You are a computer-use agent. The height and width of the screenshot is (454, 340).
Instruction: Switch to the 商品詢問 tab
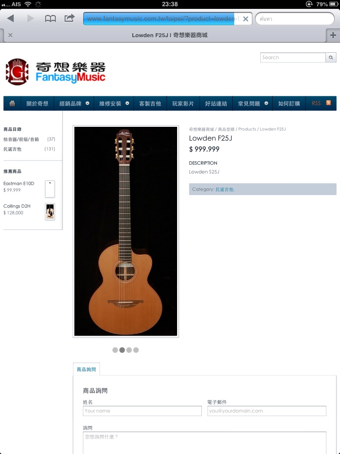pyautogui.click(x=86, y=369)
